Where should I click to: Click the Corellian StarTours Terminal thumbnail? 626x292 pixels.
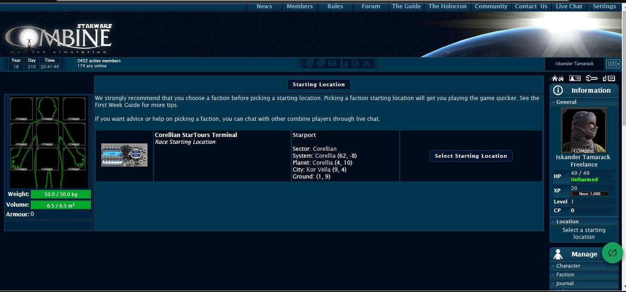click(124, 155)
